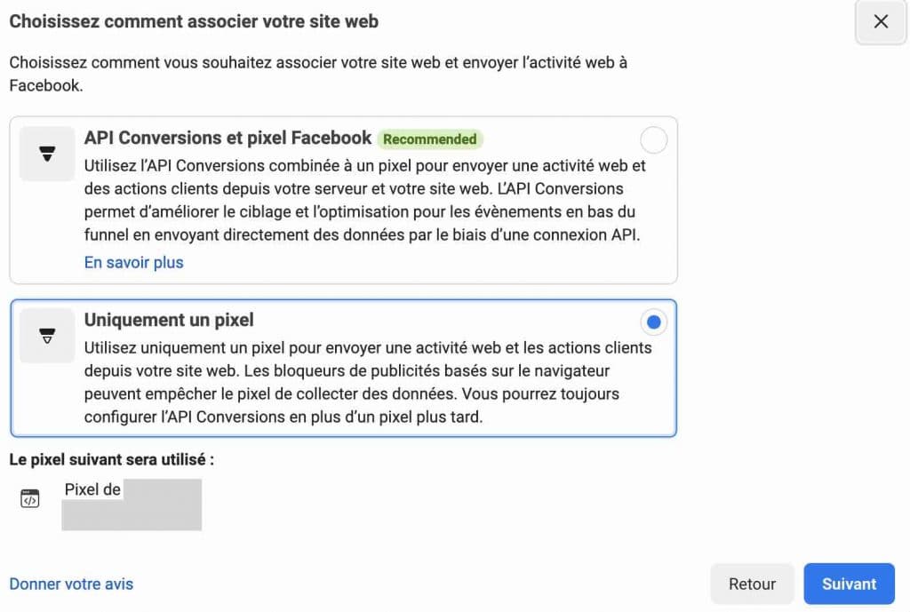Click the green Recommended badge
This screenshot has height=612, width=910.
(x=430, y=139)
